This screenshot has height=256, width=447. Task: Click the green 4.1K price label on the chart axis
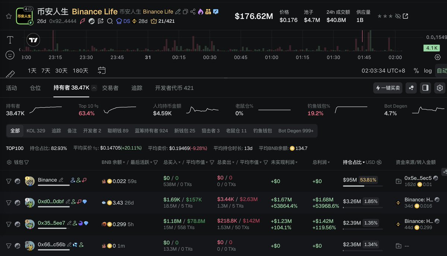point(431,48)
